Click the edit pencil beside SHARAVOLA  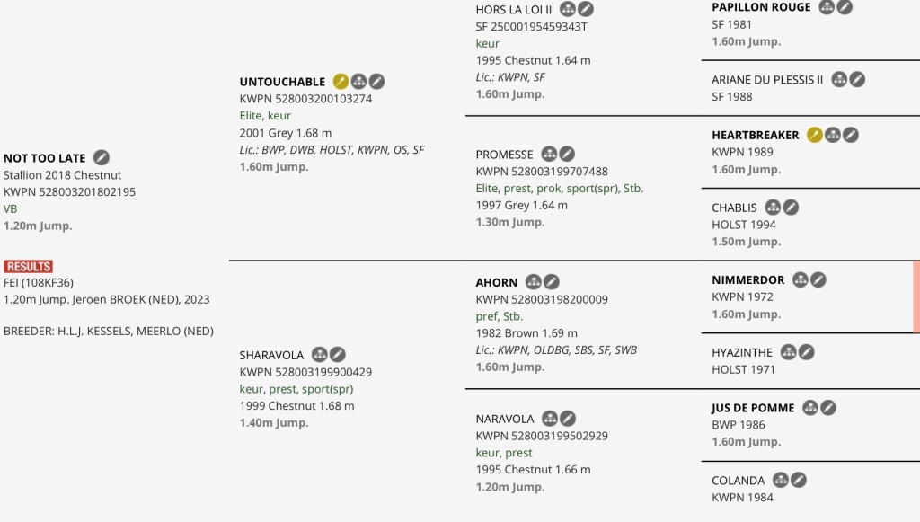[338, 355]
